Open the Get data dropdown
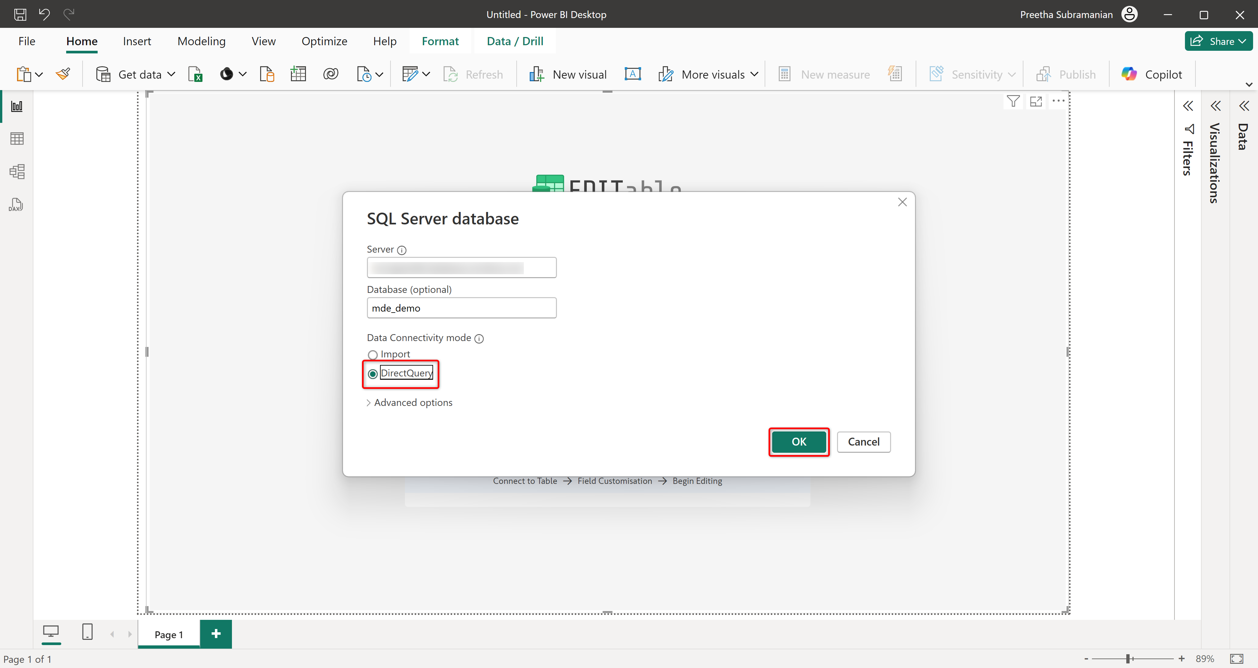The width and height of the screenshot is (1258, 668). point(171,74)
